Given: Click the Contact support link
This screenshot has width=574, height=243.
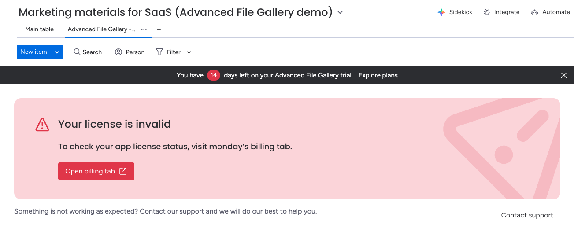Looking at the screenshot, I should (x=527, y=215).
